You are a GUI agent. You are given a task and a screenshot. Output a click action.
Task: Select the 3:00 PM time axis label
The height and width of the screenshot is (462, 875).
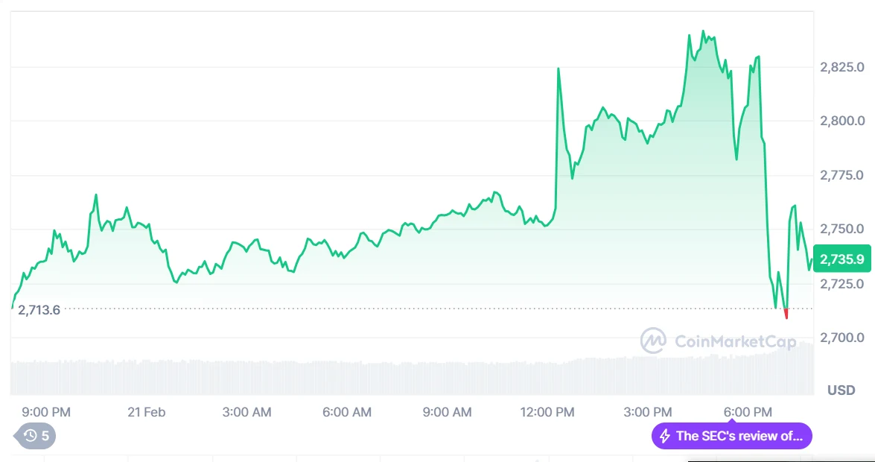tap(648, 412)
